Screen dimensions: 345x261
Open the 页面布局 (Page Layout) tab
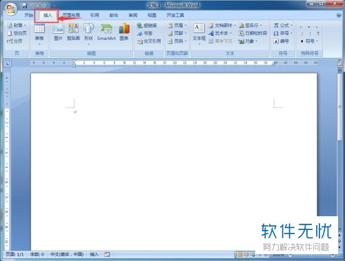click(71, 15)
